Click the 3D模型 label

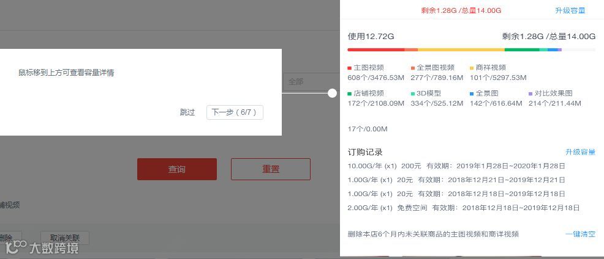(429, 93)
